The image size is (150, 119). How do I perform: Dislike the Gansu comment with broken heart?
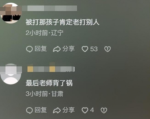(104, 110)
